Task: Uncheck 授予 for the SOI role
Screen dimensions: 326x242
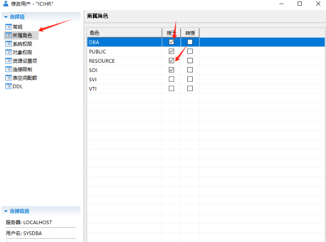Action: (171, 70)
